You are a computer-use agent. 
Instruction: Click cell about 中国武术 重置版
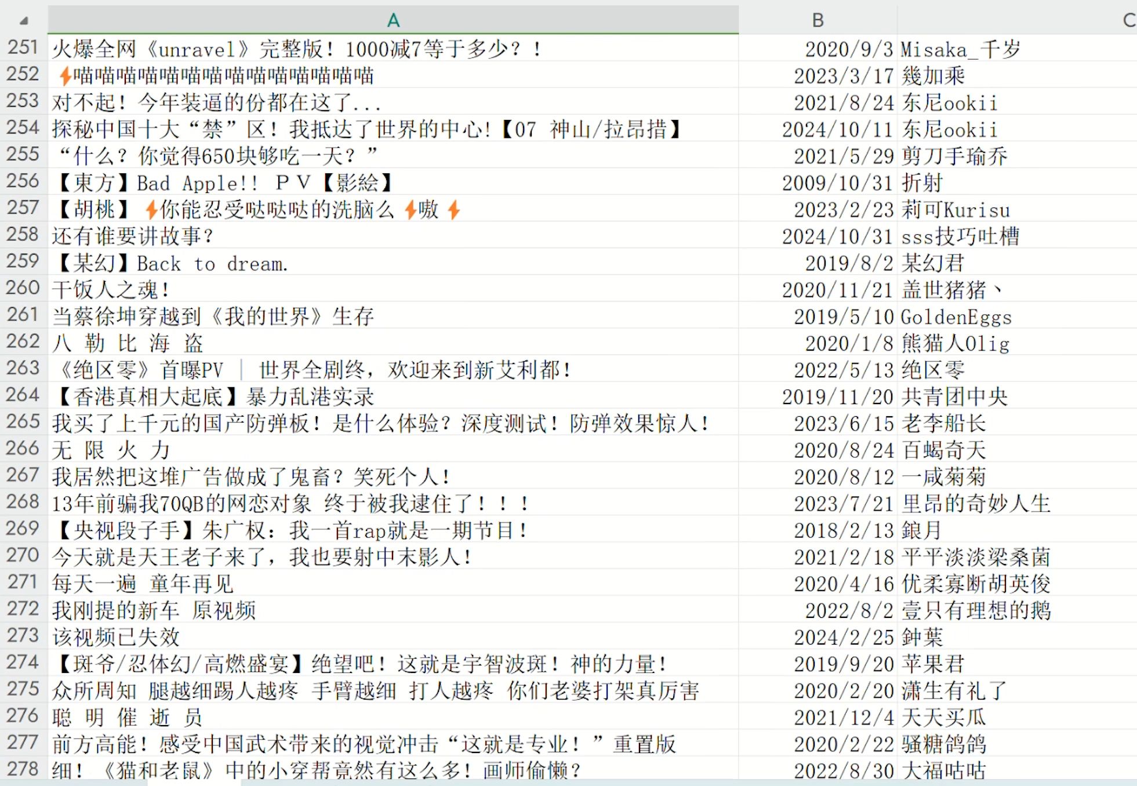393,743
